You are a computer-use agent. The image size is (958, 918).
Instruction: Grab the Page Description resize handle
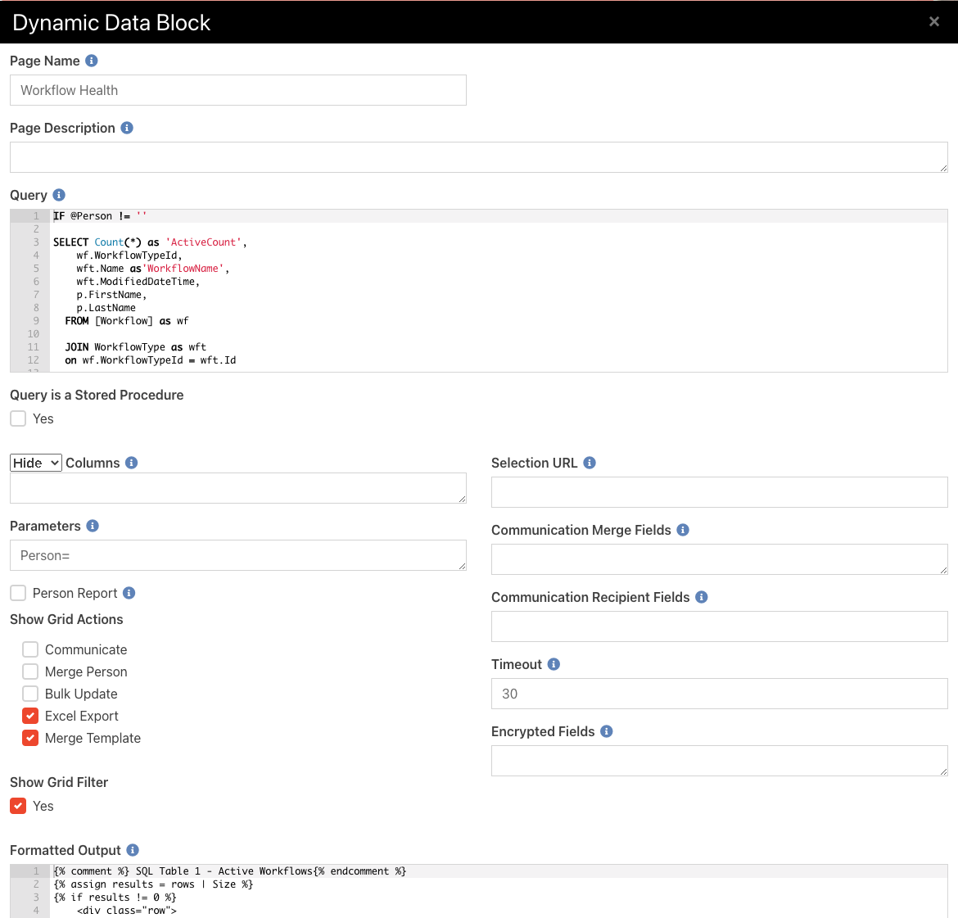(943, 168)
